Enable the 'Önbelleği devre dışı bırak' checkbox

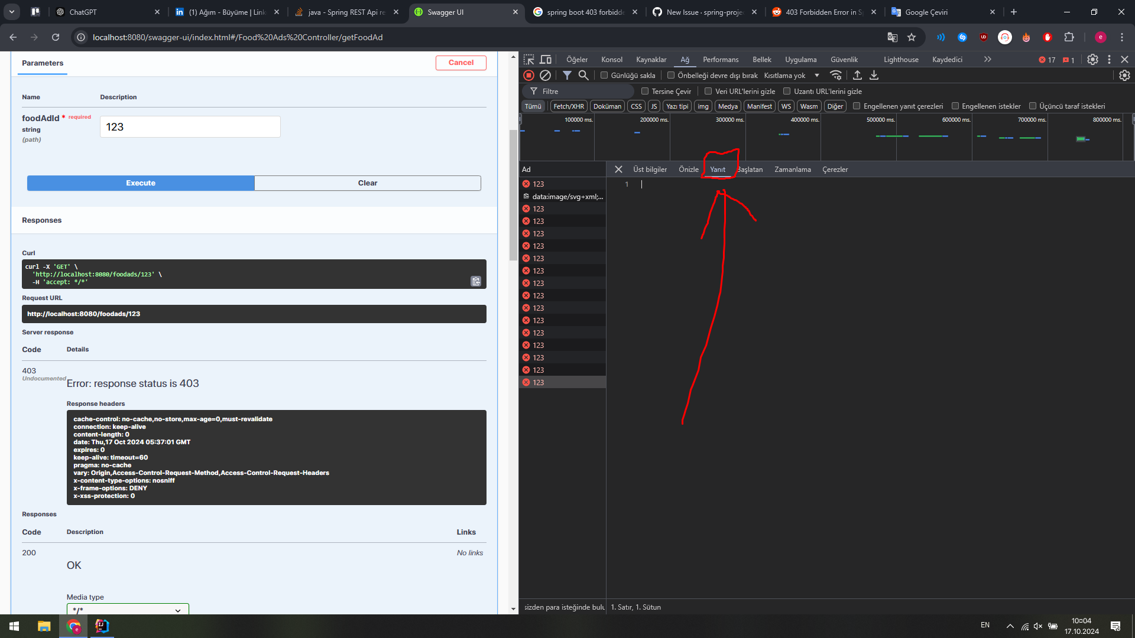click(x=671, y=75)
